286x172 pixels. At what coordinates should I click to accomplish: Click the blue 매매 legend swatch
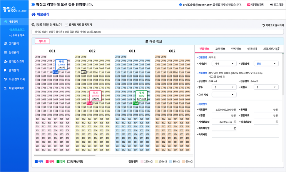pos(36,162)
